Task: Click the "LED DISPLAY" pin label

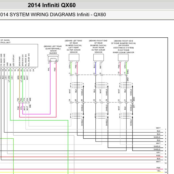Action: coord(14,60)
